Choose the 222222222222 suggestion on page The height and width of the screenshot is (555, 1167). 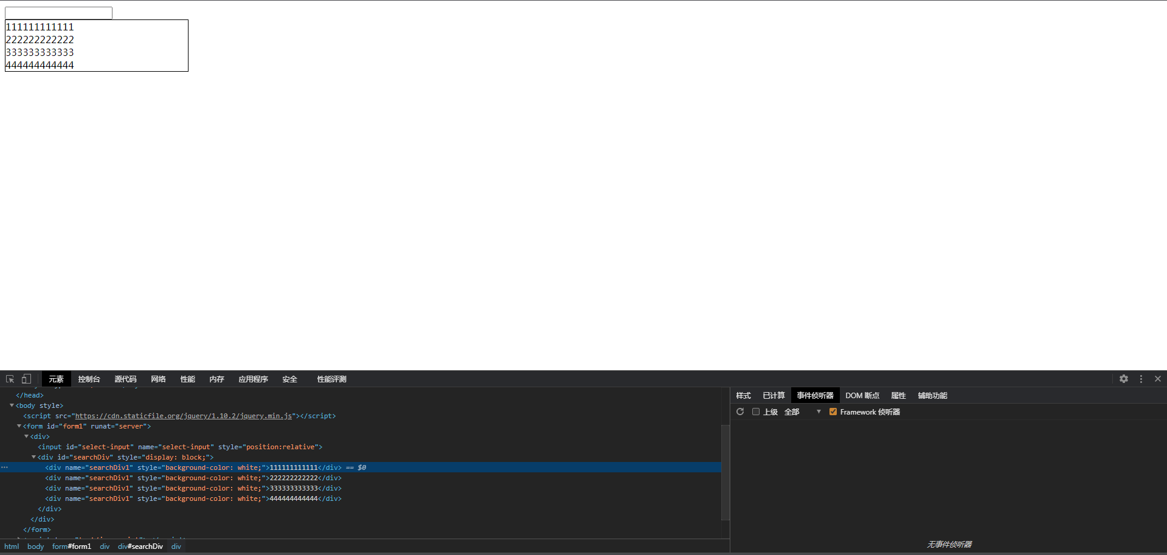[97, 40]
